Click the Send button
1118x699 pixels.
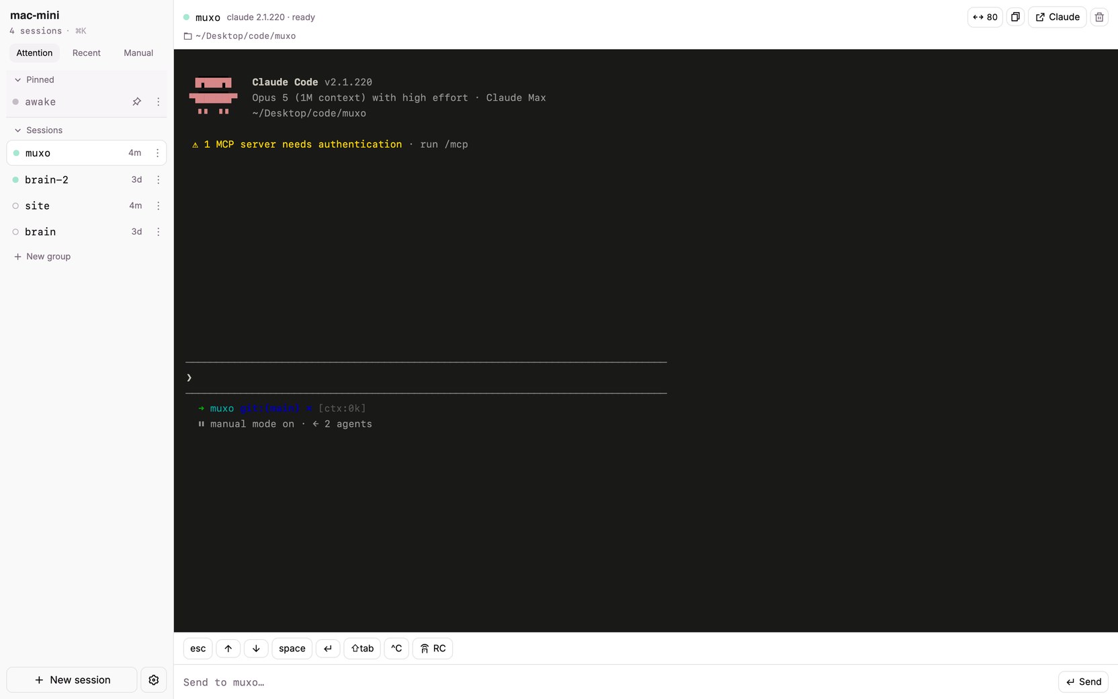(x=1083, y=682)
